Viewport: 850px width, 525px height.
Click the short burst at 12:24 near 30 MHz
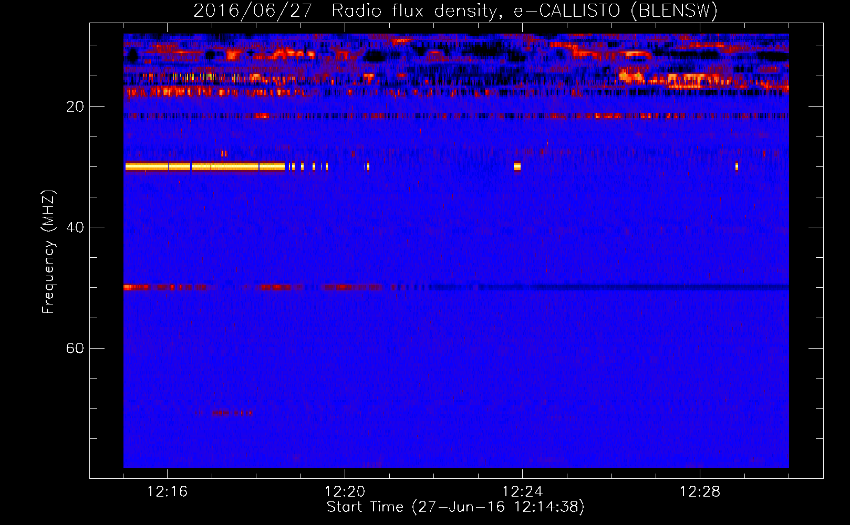point(517,167)
